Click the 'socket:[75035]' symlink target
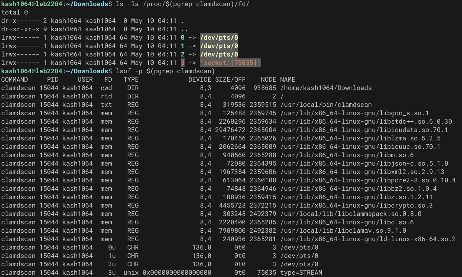462x277 pixels. point(230,63)
